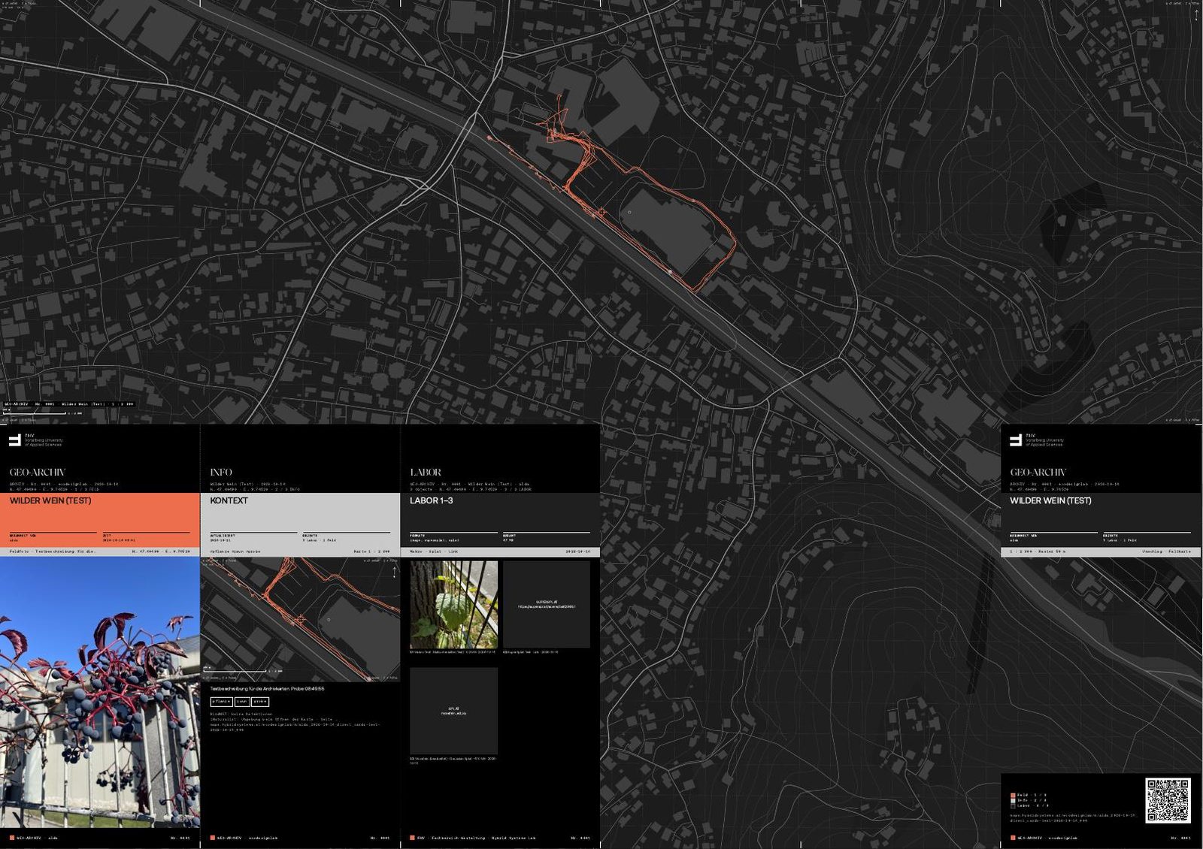Click 'Hybrid Systems Lab' in the Labor footer
The image size is (1203, 849).
(x=515, y=838)
